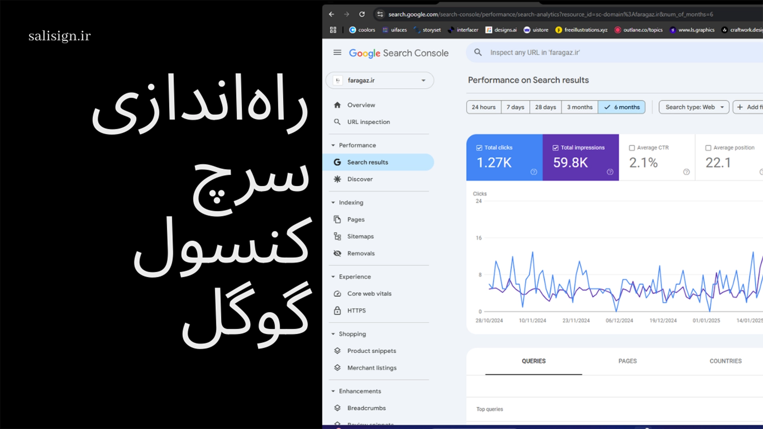Open the apps grid in the bookmarks bar
This screenshot has width=763, height=429.
333,30
